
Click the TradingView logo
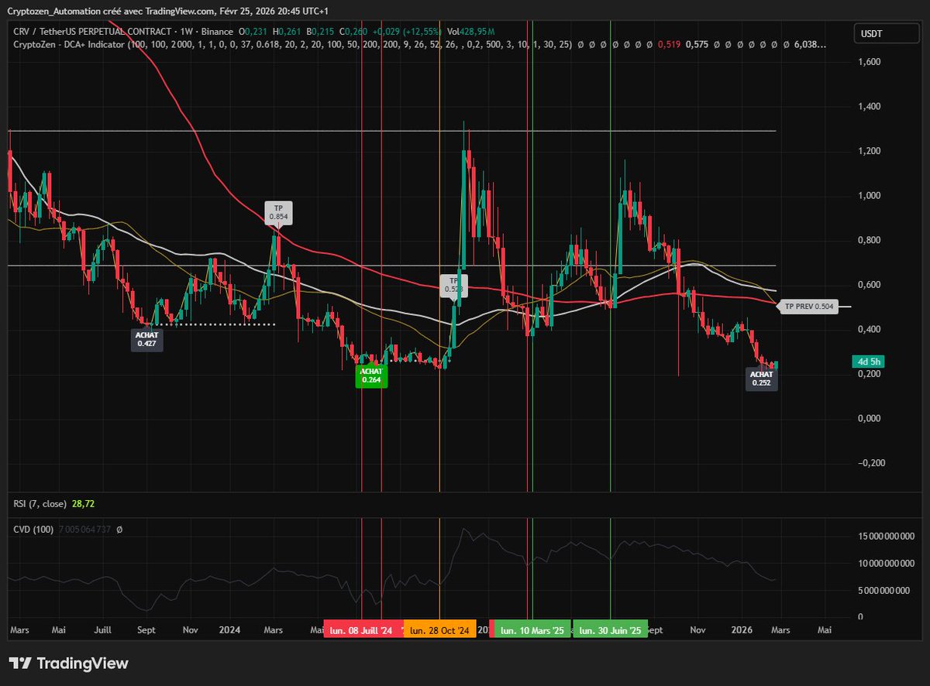(68, 664)
